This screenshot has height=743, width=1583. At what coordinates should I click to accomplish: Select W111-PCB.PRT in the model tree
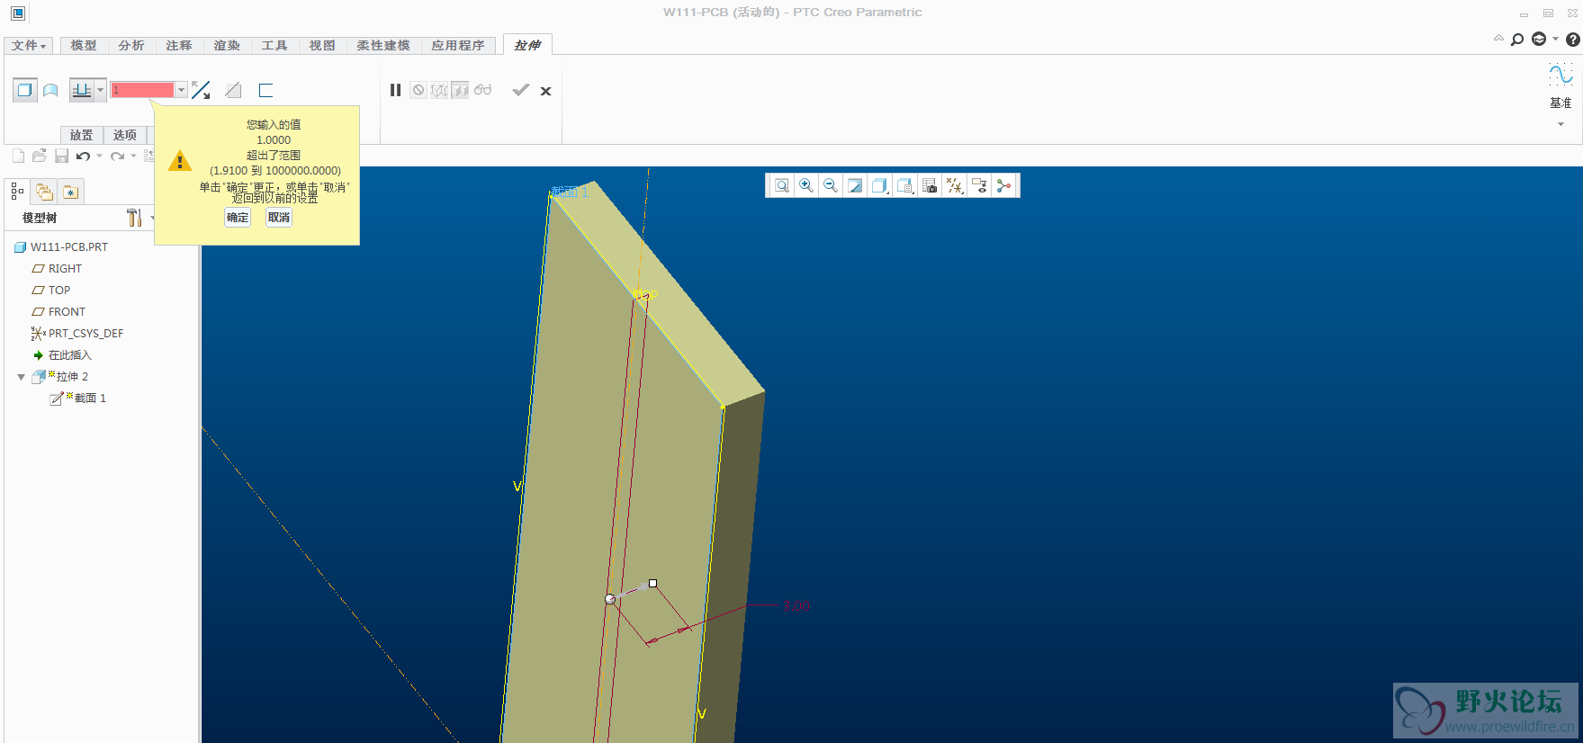[x=69, y=247]
